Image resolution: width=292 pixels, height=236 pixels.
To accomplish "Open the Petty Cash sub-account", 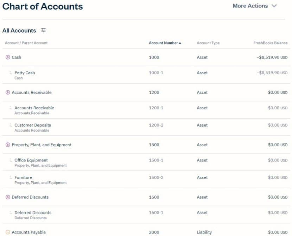I will 24,73.
